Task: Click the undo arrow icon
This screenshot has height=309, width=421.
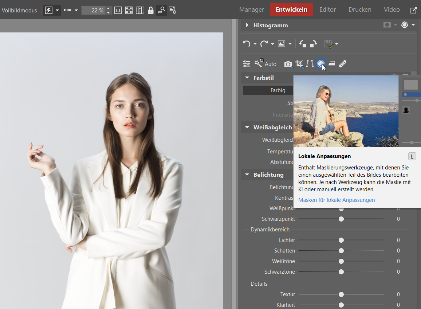Action: tap(247, 44)
